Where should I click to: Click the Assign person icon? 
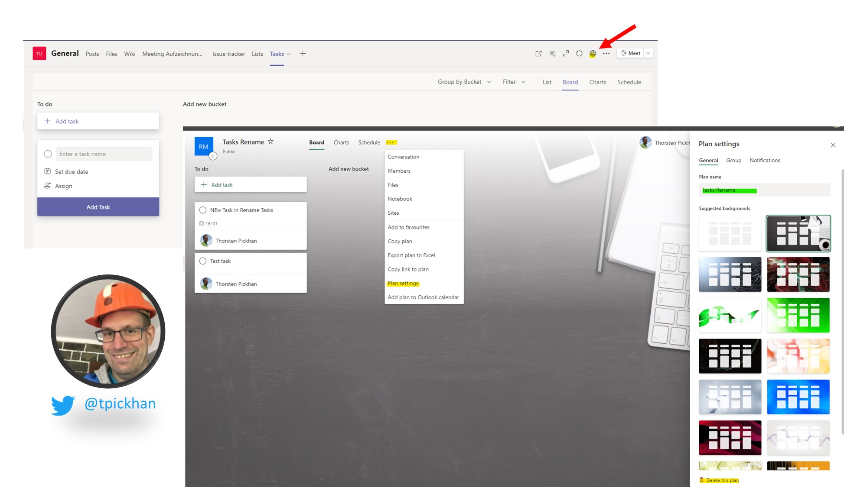(x=48, y=186)
